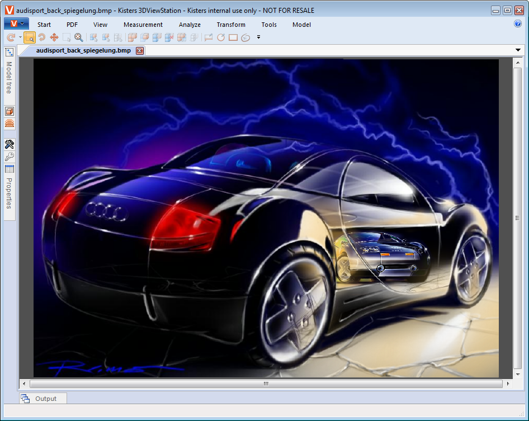Click the orange and blue mixed cubes icon

pyautogui.click(x=182, y=37)
